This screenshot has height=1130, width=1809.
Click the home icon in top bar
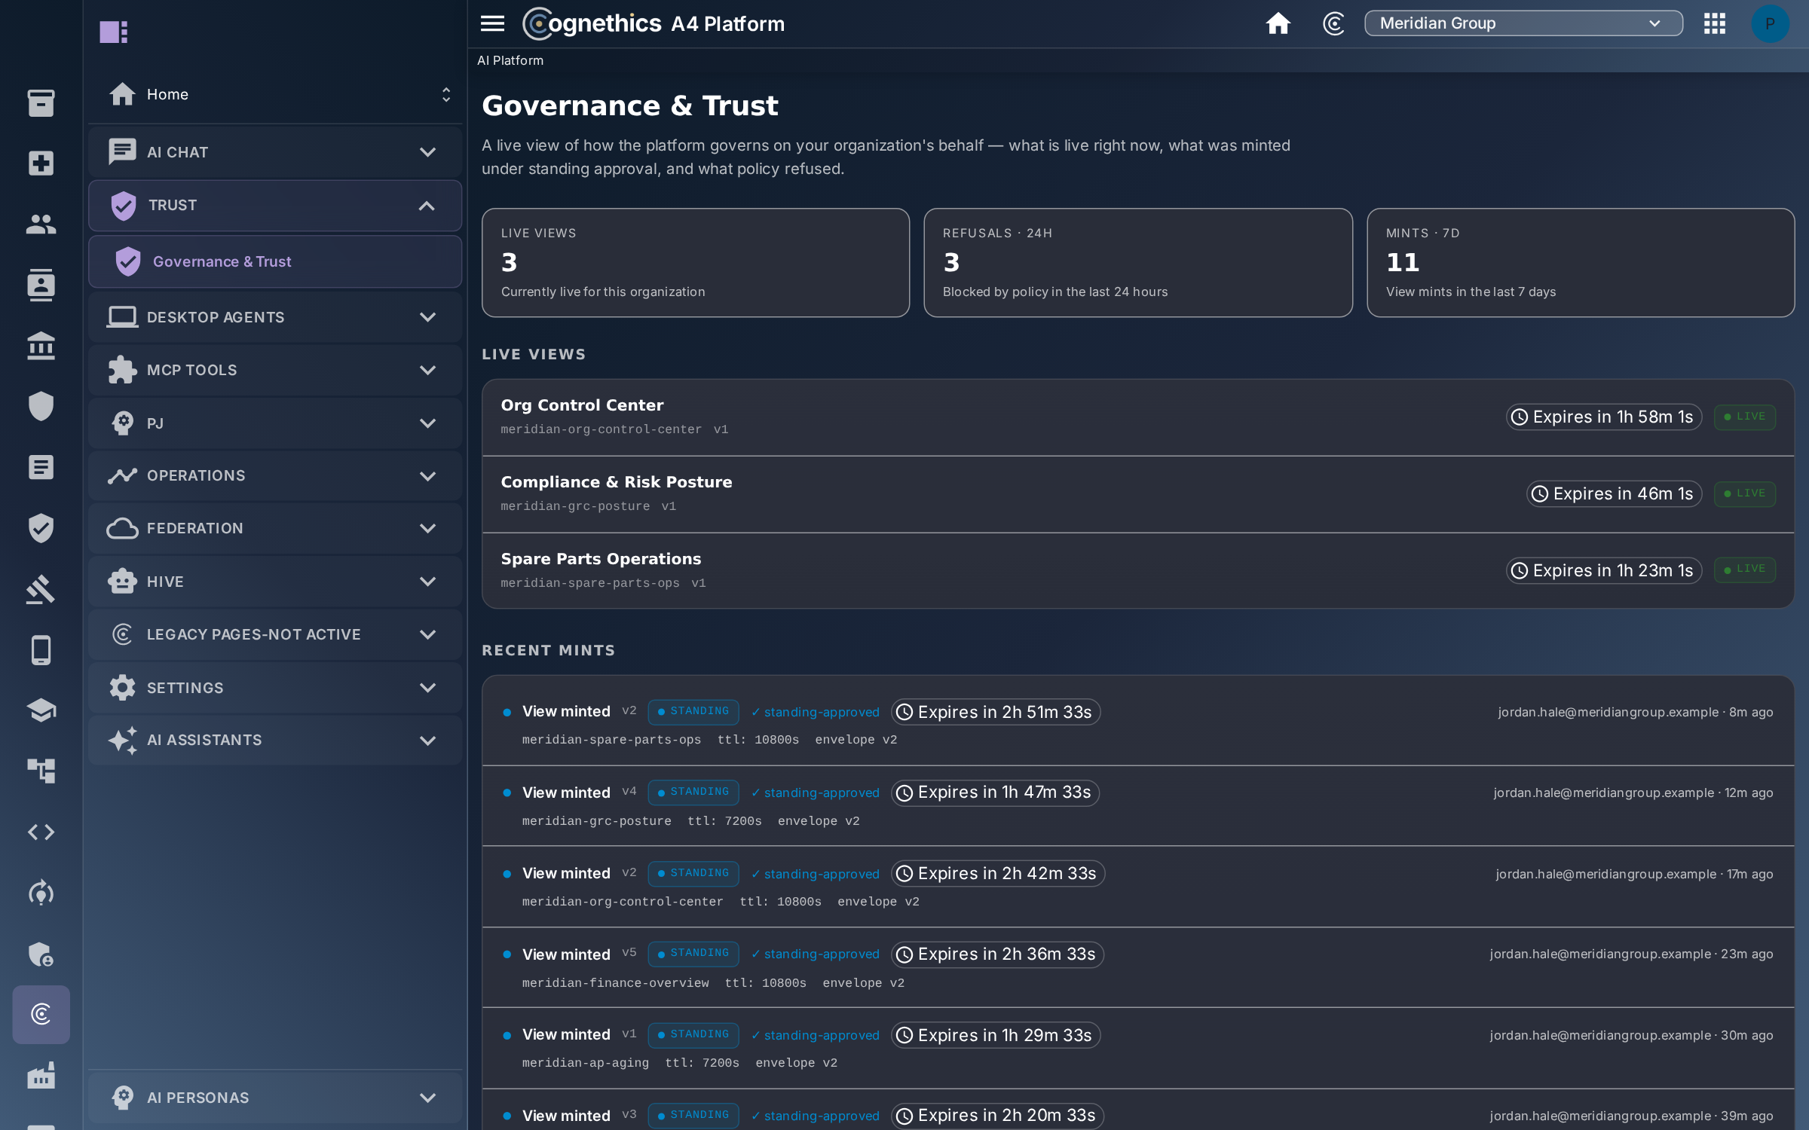point(1278,23)
